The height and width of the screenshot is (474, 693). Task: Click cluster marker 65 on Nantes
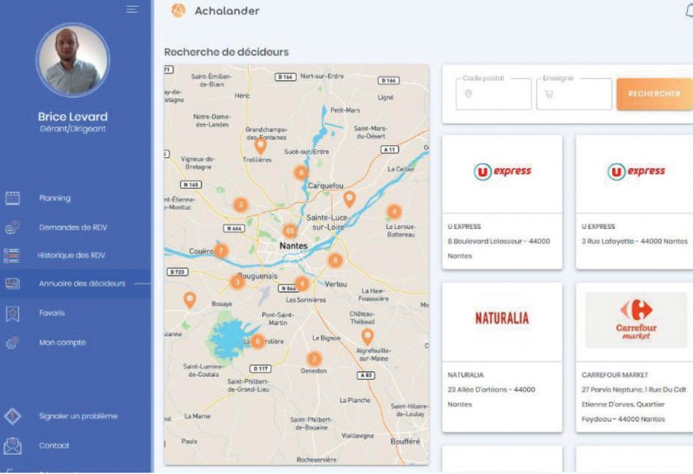290,231
